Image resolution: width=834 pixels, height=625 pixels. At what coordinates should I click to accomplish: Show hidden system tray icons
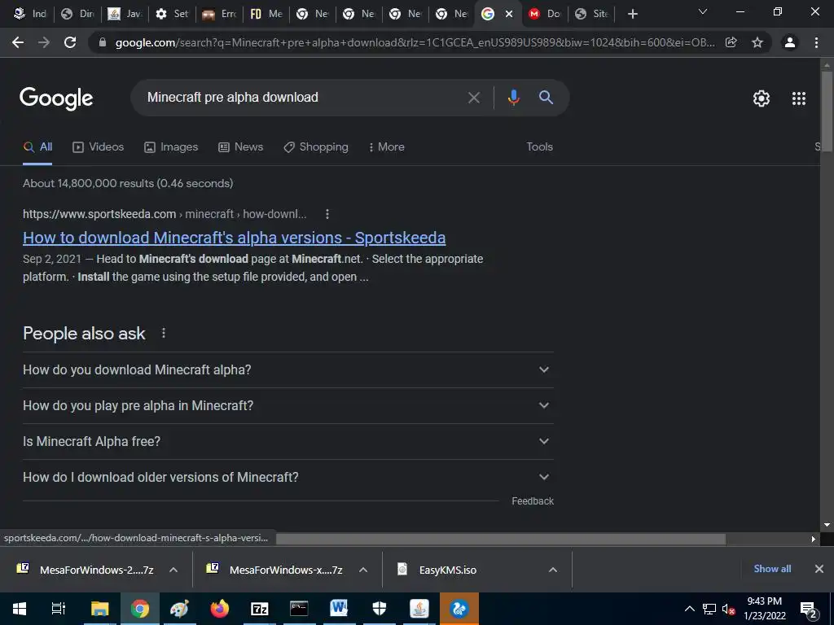coord(689,609)
